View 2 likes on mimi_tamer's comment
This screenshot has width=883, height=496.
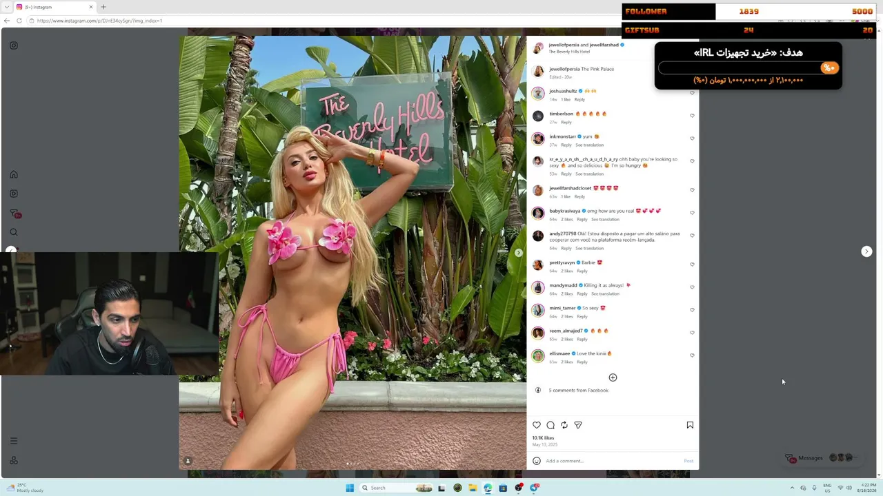[567, 316]
